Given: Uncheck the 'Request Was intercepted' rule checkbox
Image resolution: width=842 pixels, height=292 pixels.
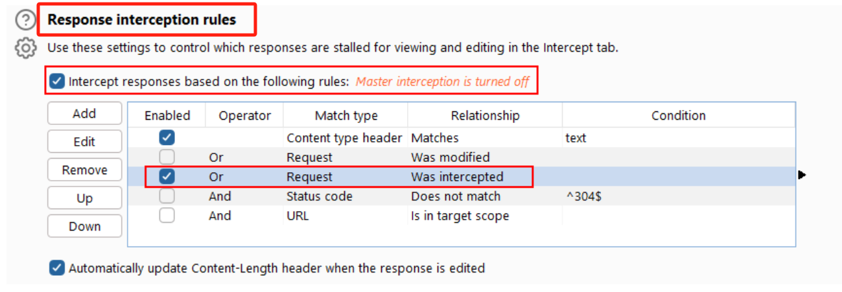Looking at the screenshot, I should tap(167, 176).
